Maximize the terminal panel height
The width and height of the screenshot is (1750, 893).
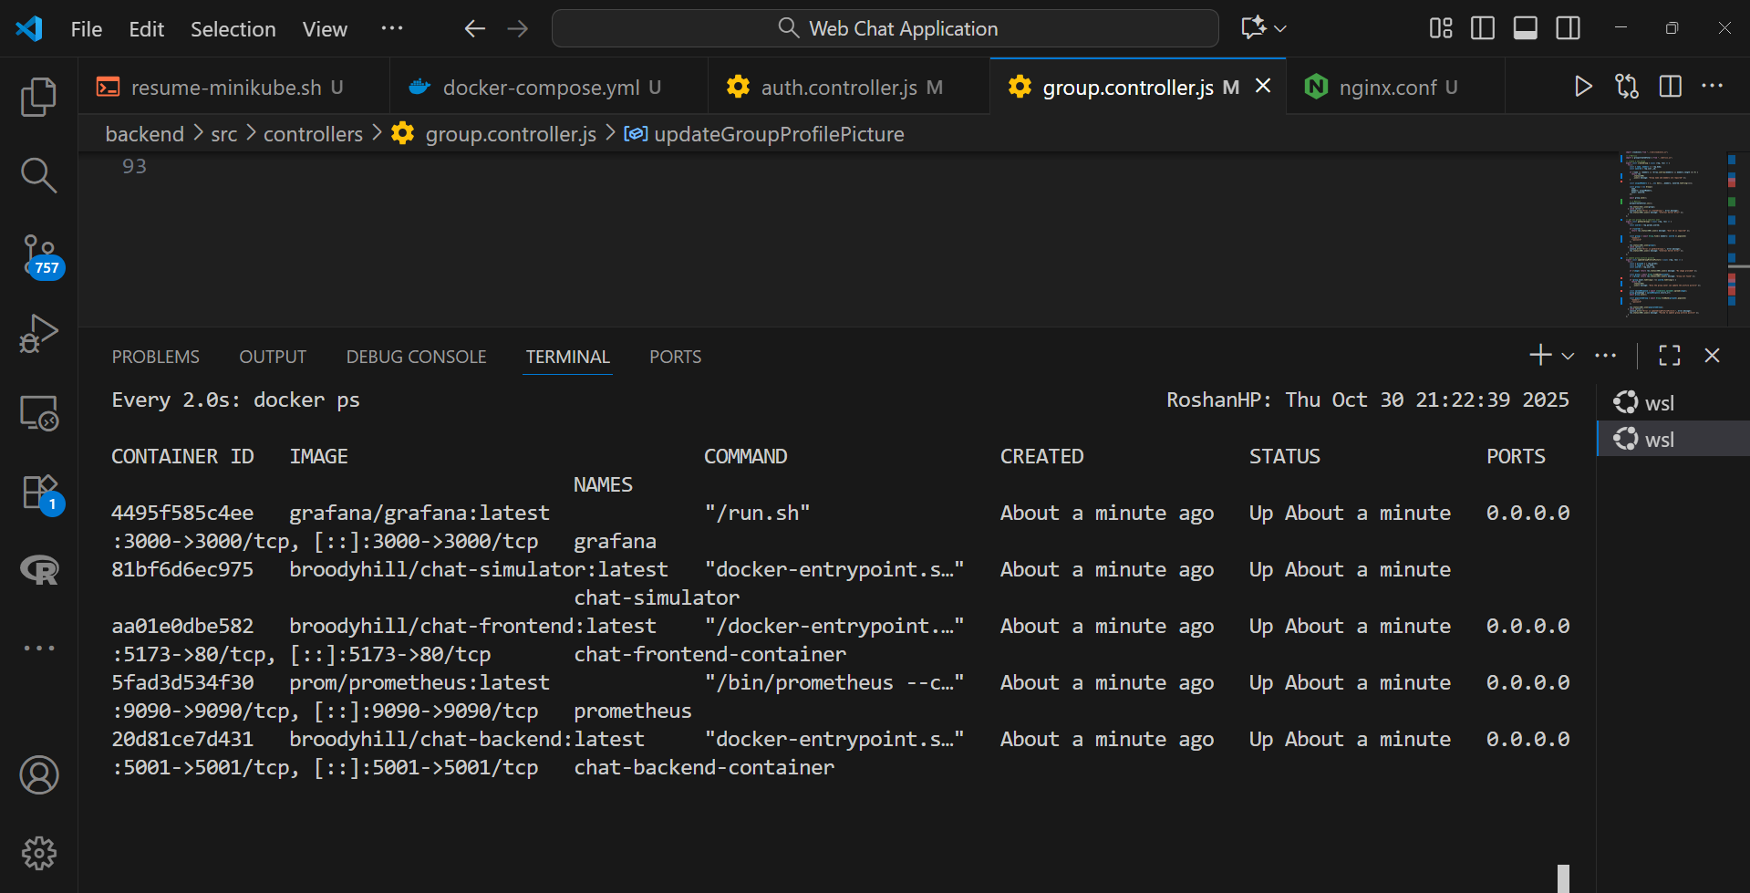pyautogui.click(x=1669, y=356)
